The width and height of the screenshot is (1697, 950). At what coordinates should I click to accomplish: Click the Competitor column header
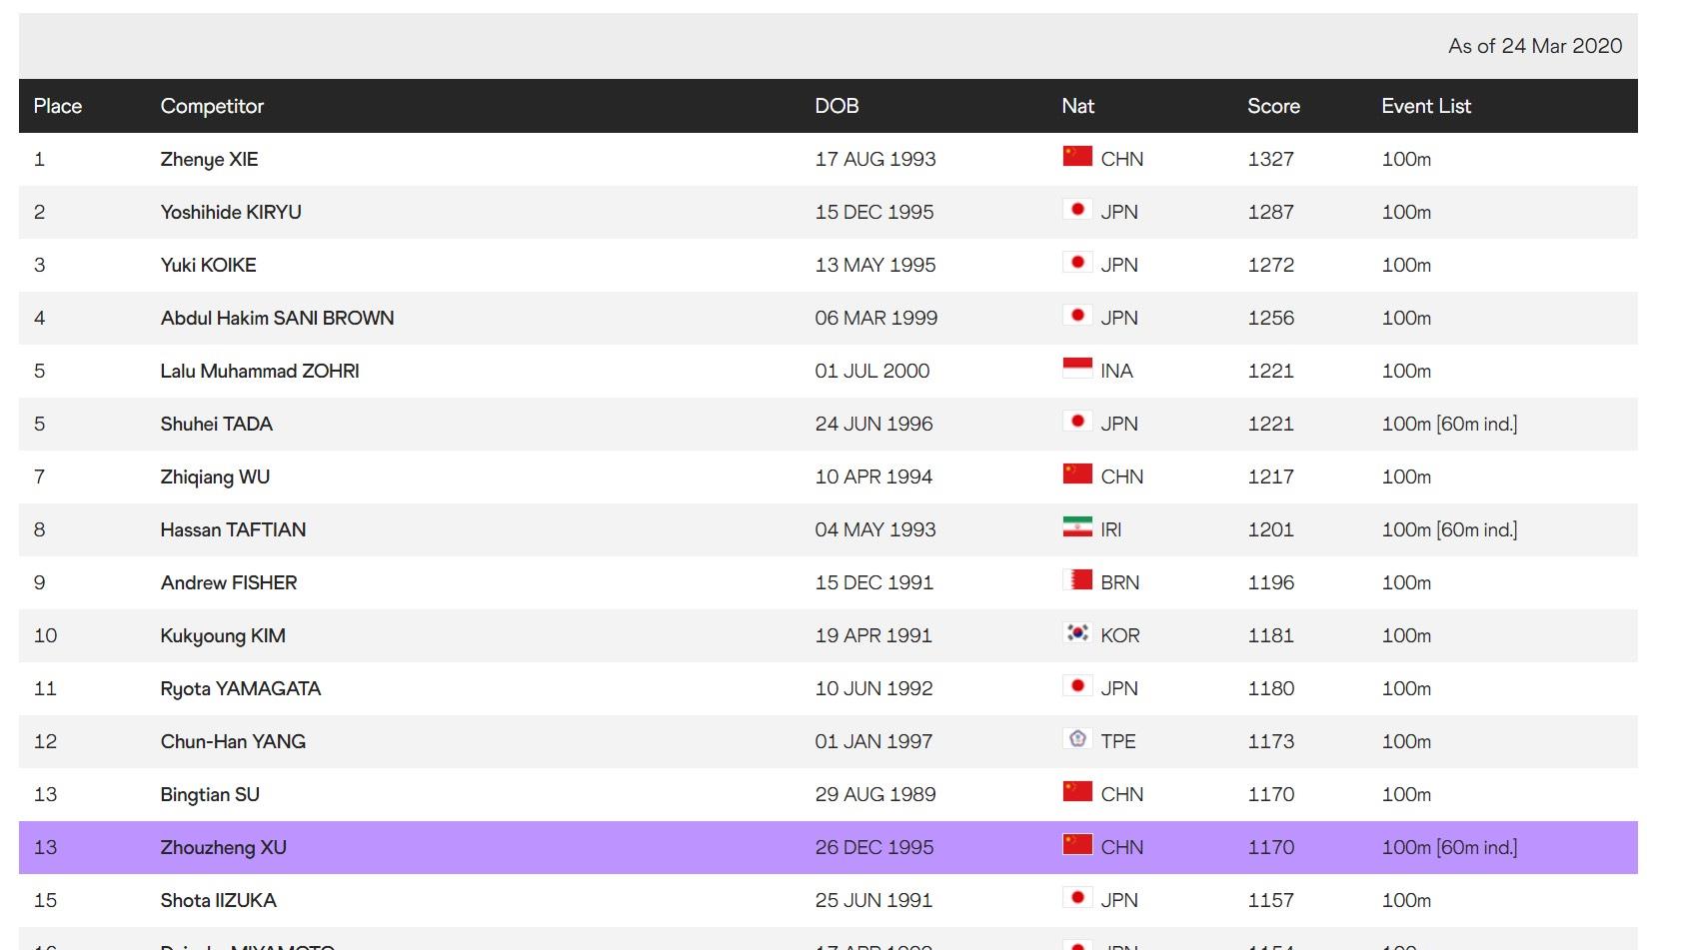212,106
